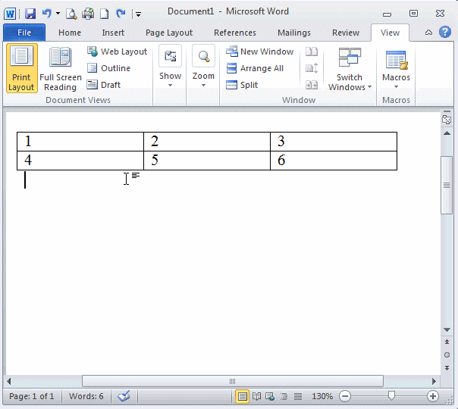The image size is (458, 409).
Task: Click the proofing check icon in status bar
Action: 124,396
